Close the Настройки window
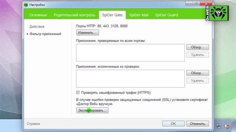This screenshot has height=132, width=236. coord(206,3)
